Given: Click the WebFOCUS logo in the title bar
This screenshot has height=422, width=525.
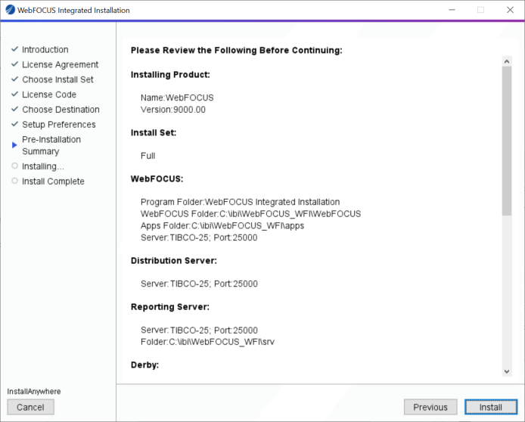Looking at the screenshot, I should click(9, 11).
